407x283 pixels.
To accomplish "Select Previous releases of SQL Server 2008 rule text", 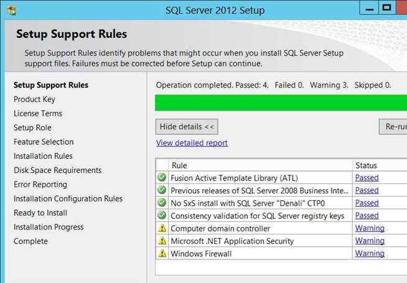I will pos(260,191).
